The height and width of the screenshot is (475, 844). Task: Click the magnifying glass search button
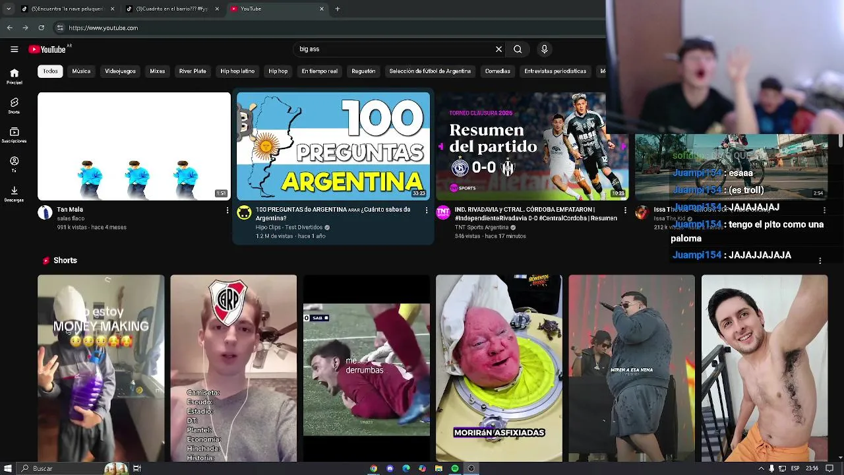pyautogui.click(x=518, y=49)
